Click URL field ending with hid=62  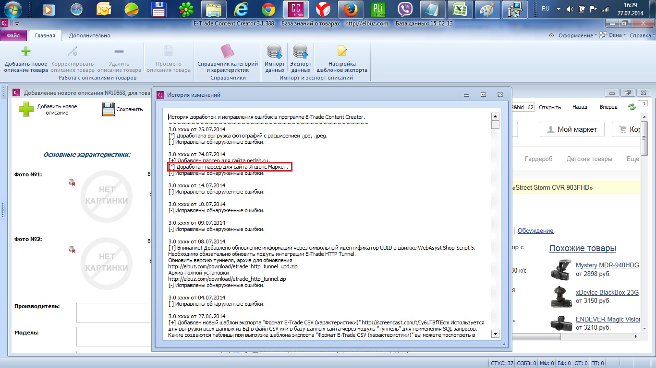click(523, 107)
